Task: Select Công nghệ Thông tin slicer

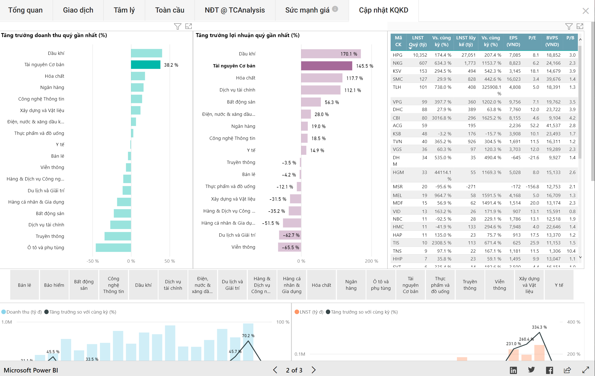Action: click(x=113, y=285)
